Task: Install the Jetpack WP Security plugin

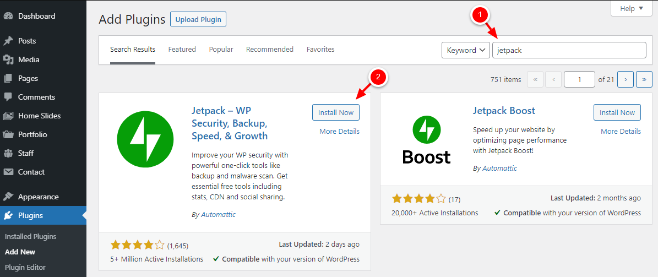Action: tap(336, 112)
